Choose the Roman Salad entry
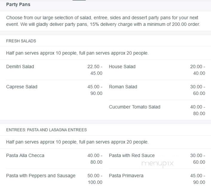Viewport: 211px width, 188px height. [x=123, y=87]
